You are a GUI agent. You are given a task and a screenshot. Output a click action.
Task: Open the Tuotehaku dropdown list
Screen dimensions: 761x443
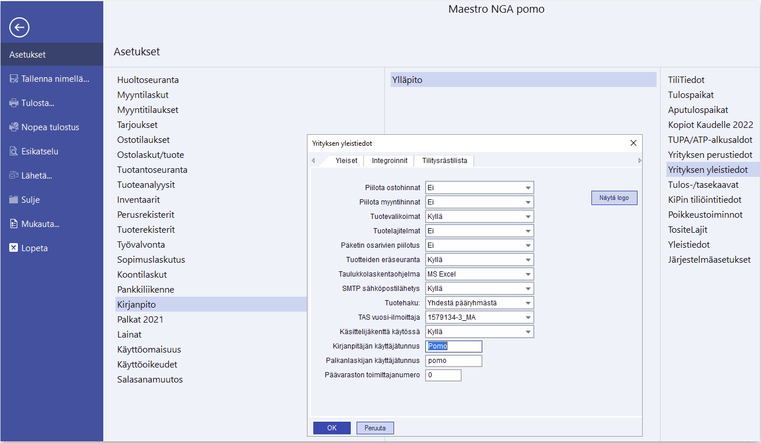pos(527,303)
